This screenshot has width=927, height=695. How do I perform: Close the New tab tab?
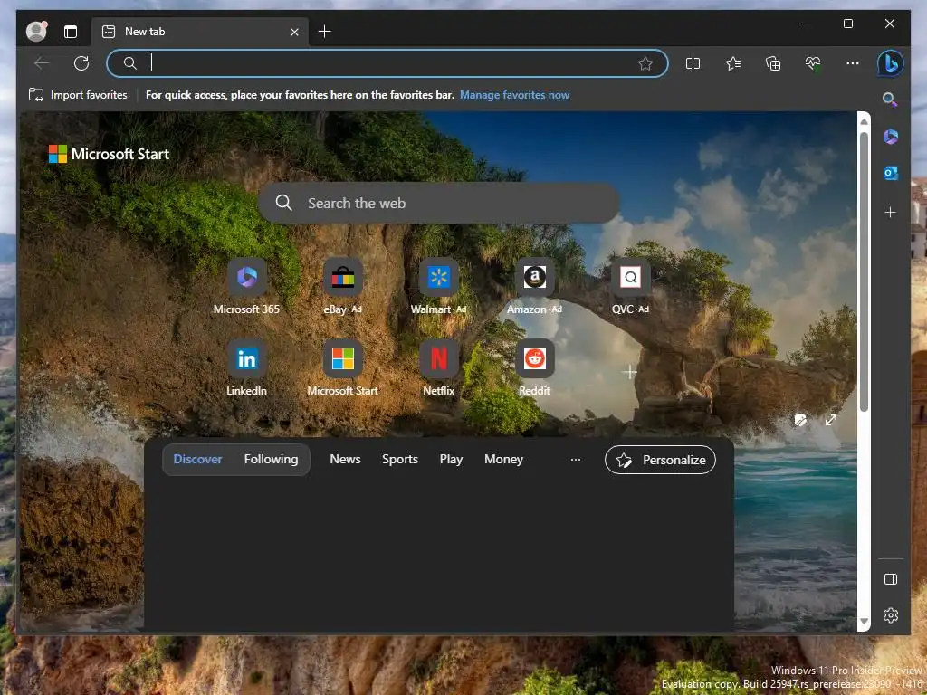click(294, 32)
